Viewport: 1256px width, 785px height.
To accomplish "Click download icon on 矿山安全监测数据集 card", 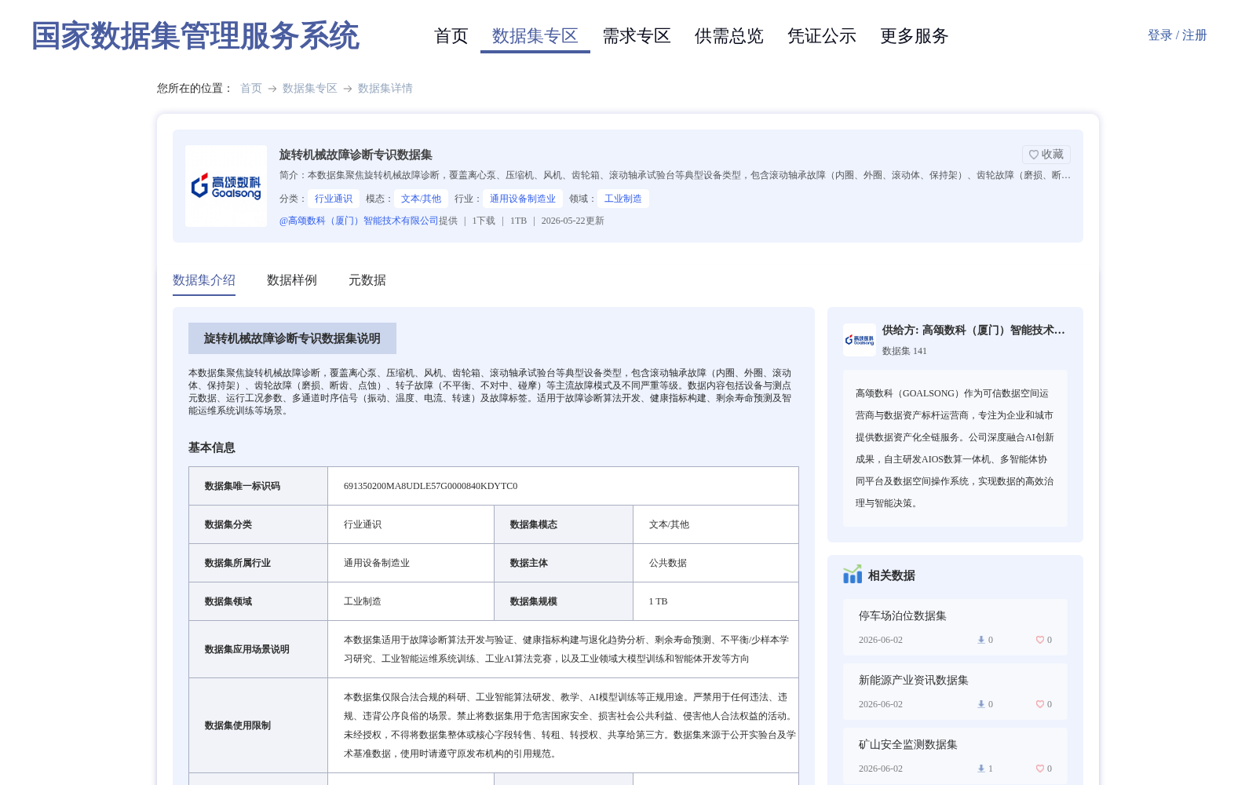I will (981, 769).
